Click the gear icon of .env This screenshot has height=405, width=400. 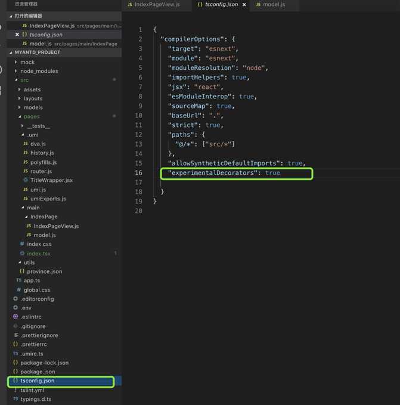pos(15,308)
